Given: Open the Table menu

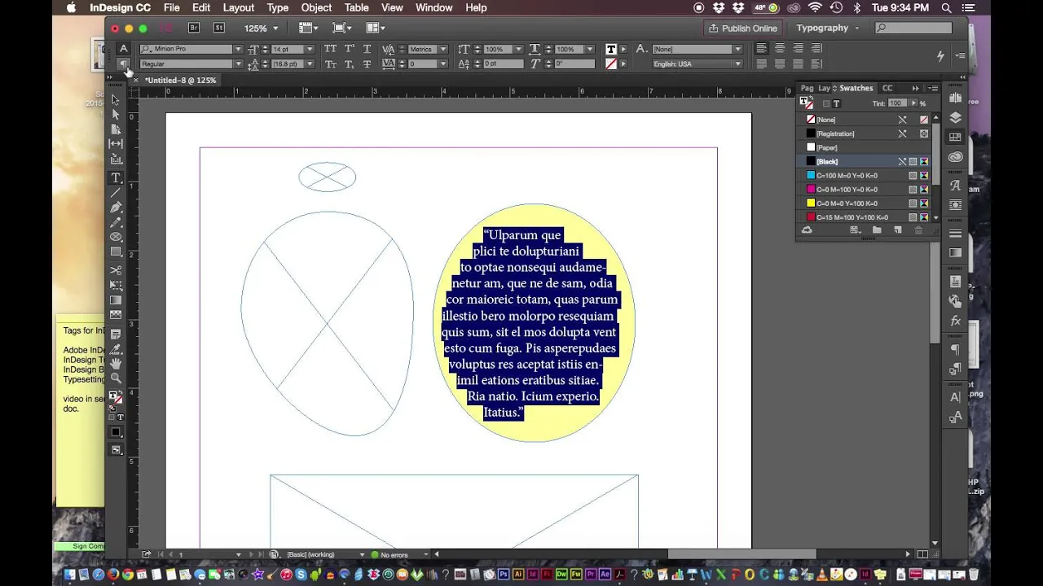Looking at the screenshot, I should [x=356, y=7].
